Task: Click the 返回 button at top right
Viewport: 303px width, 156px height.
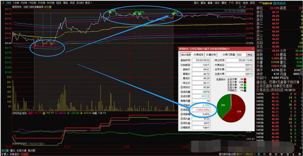Action: tap(252, 3)
